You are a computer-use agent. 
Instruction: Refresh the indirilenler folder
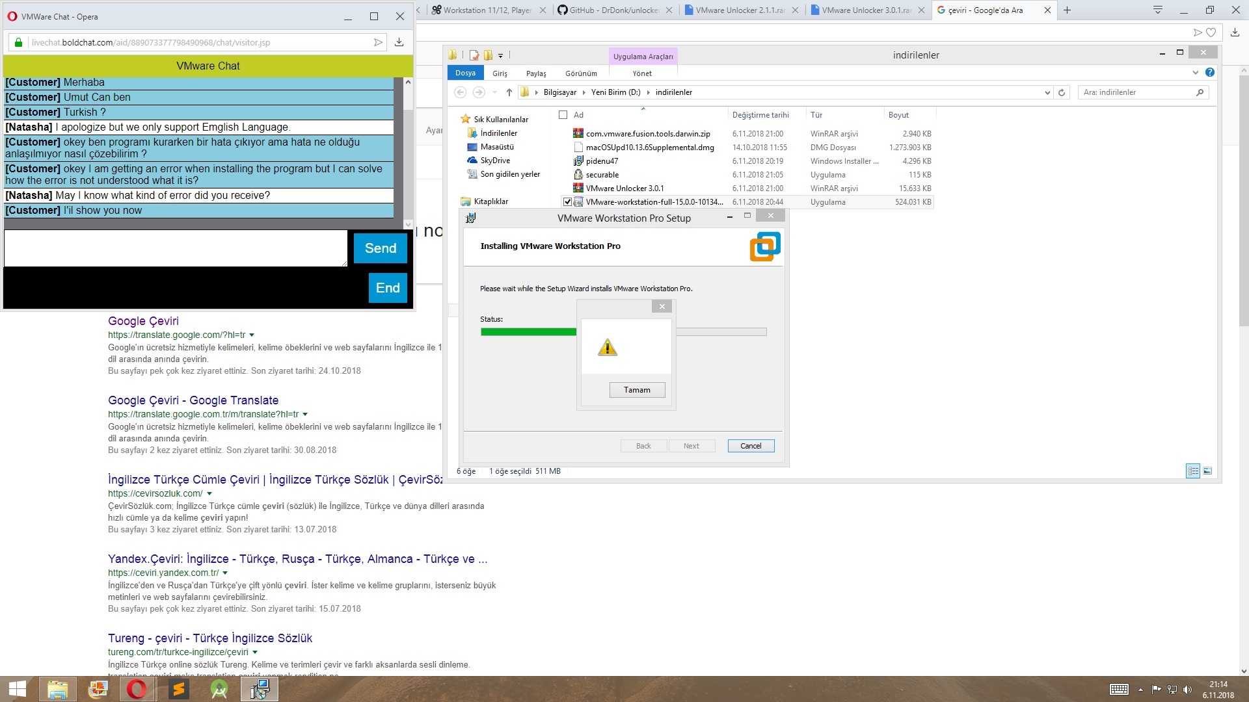pos(1062,92)
